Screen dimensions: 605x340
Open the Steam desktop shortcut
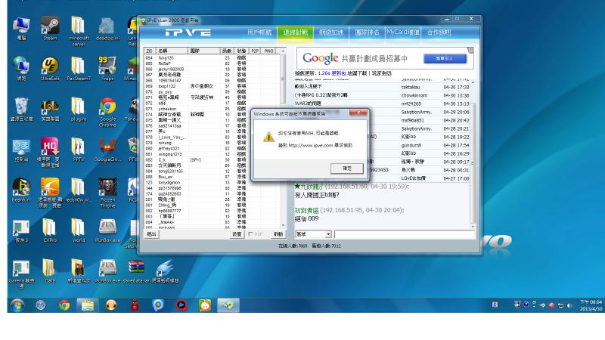(x=50, y=28)
